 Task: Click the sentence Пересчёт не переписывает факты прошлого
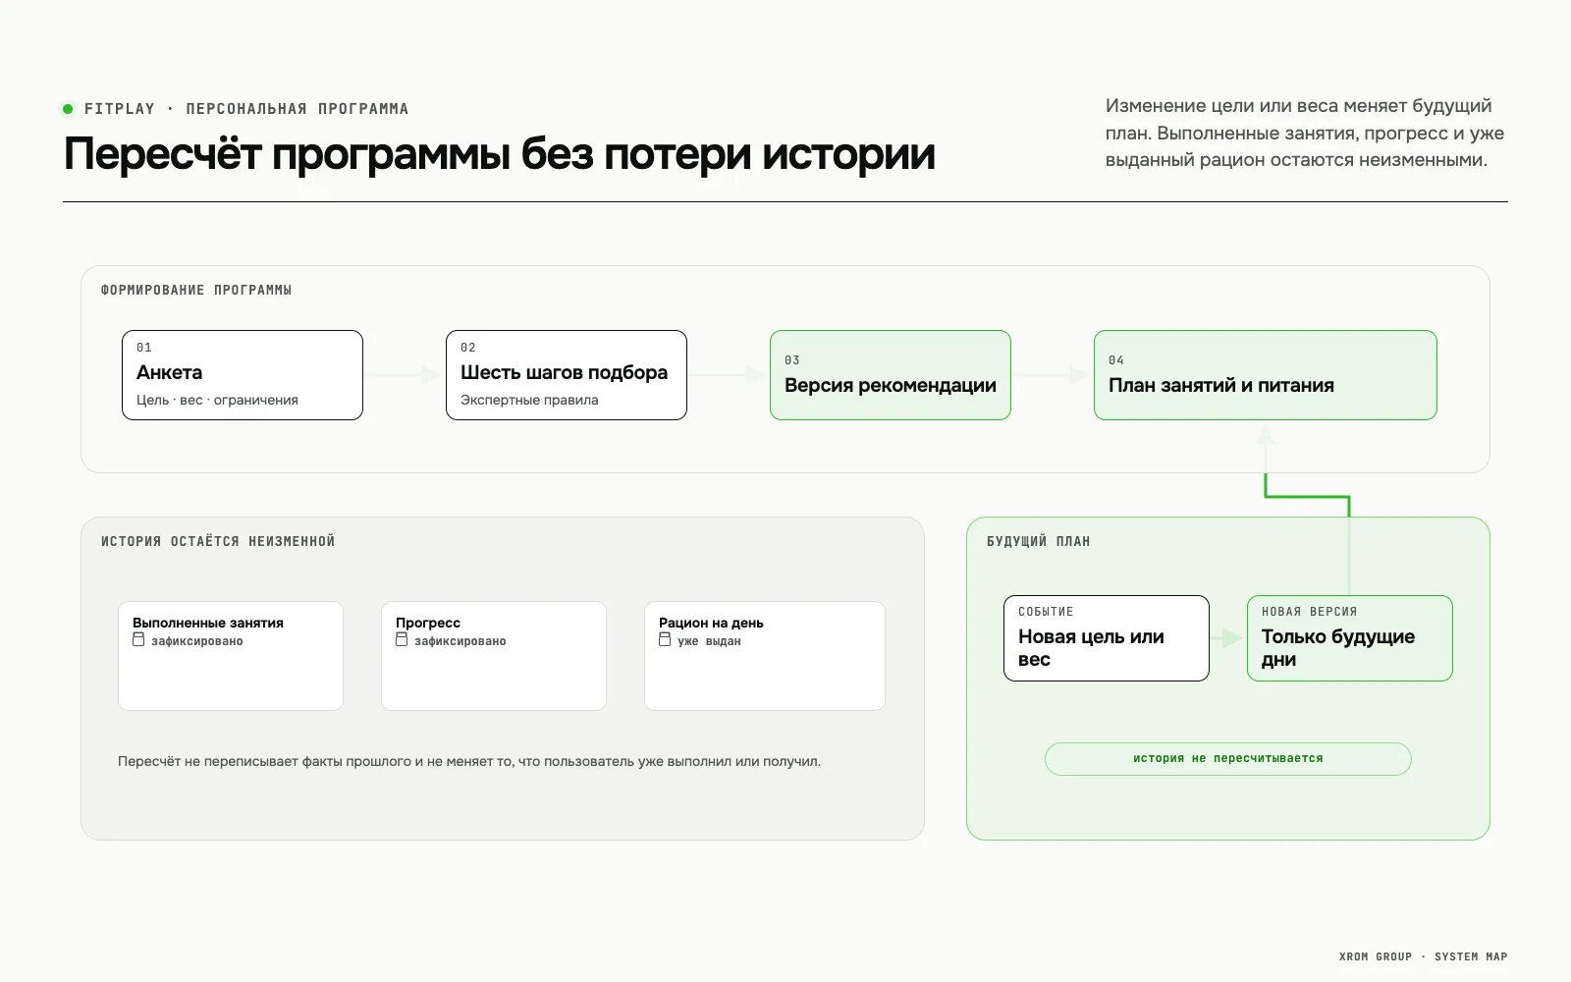tap(469, 761)
